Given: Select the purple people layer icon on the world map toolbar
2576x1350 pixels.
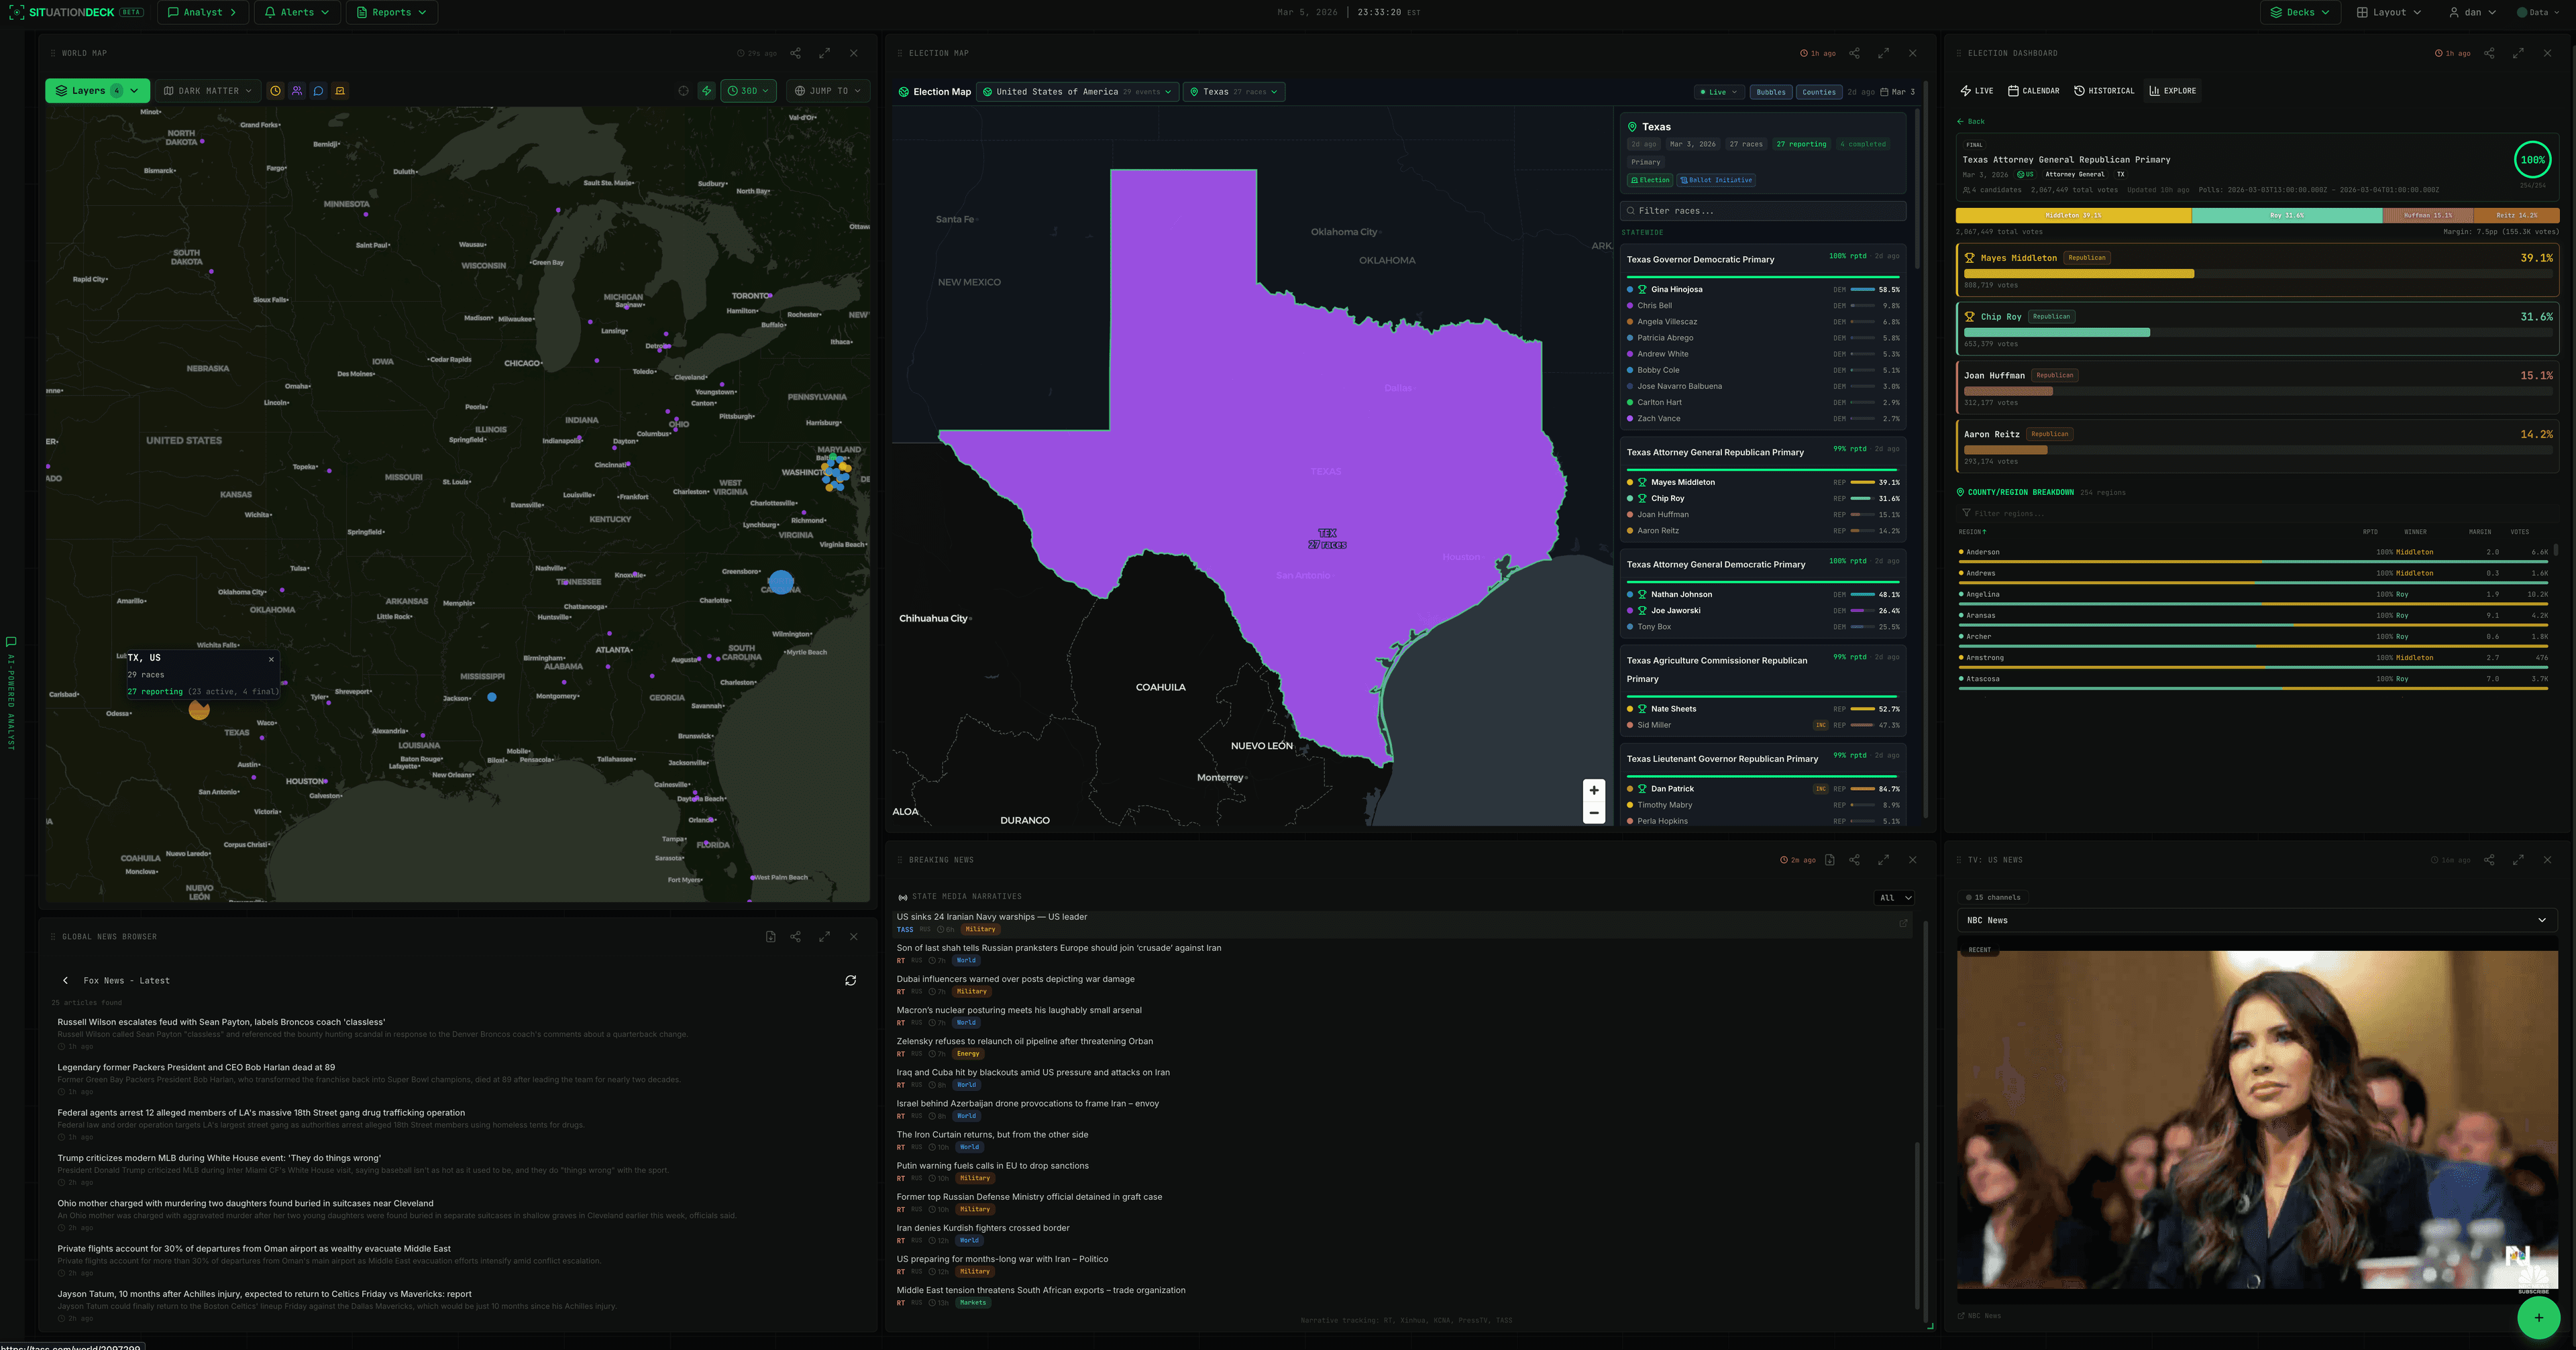Looking at the screenshot, I should [x=297, y=90].
